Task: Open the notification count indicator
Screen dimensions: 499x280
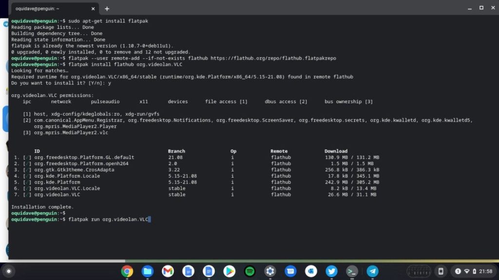Action: (x=458, y=271)
